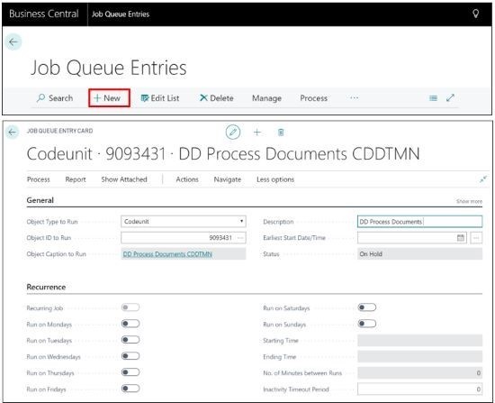The height and width of the screenshot is (403, 495).
Task: Delete entry with the trash can icon
Action: click(x=281, y=133)
